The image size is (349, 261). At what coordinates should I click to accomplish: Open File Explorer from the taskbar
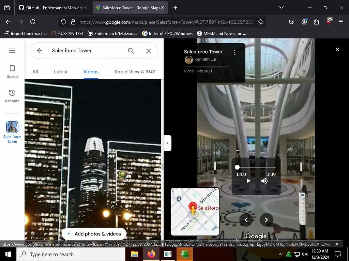click(x=134, y=254)
